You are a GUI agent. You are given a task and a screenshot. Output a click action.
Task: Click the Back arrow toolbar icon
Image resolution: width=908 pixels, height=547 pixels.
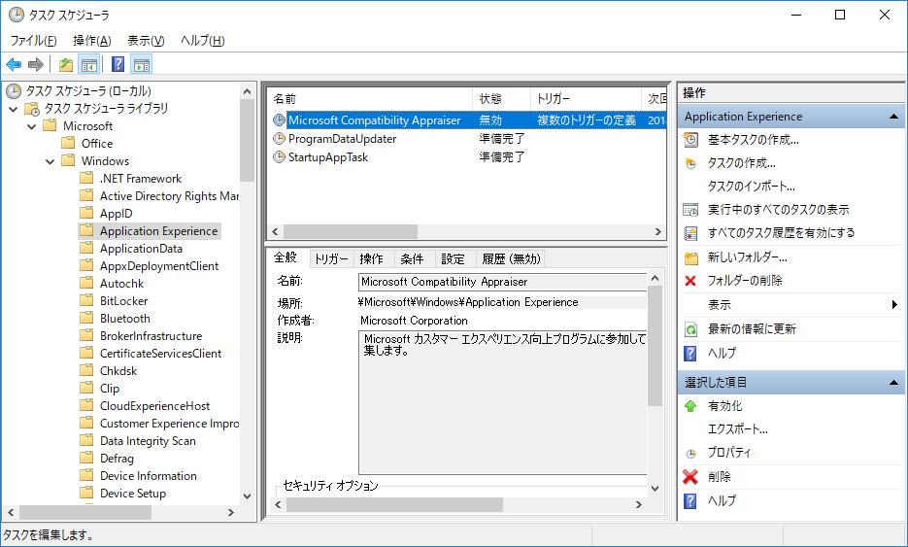click(x=14, y=65)
